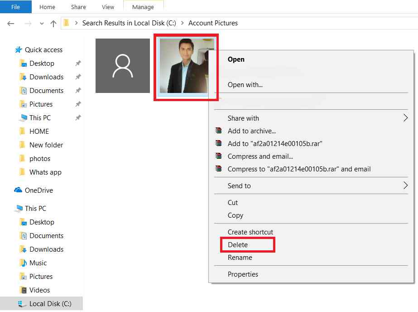
Task: Unpin Pictures from Quick access
Action: [77, 104]
